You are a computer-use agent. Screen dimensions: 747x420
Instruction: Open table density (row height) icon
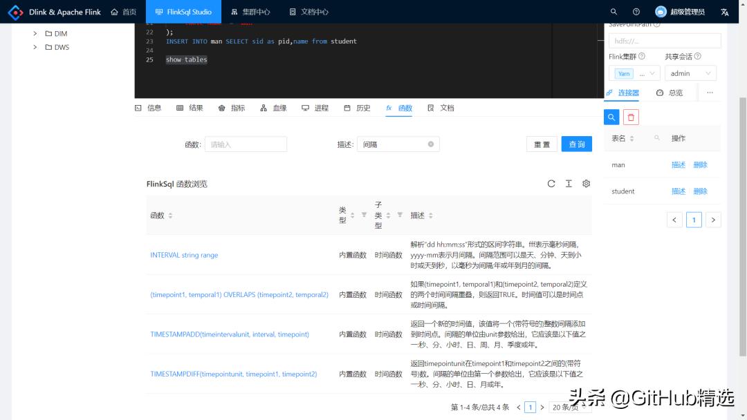coord(569,184)
